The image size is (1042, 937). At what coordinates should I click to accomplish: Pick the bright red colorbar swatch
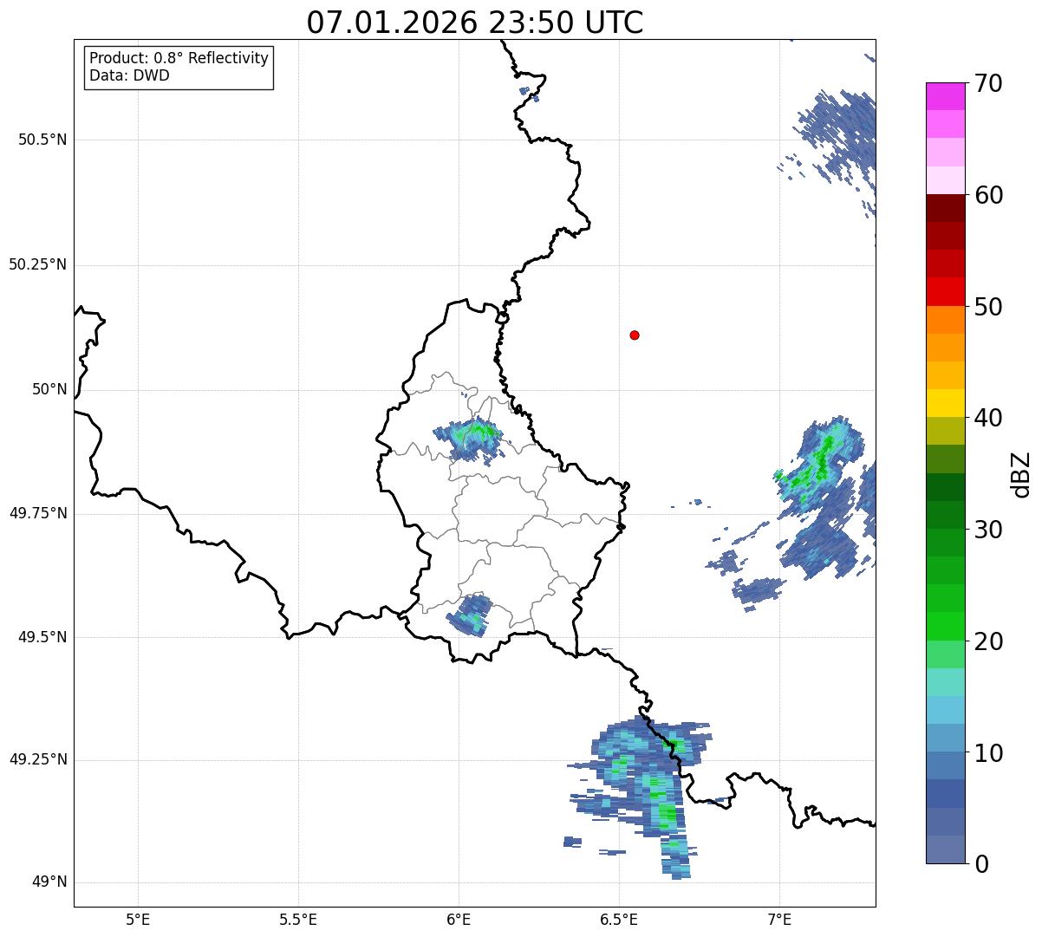[945, 292]
